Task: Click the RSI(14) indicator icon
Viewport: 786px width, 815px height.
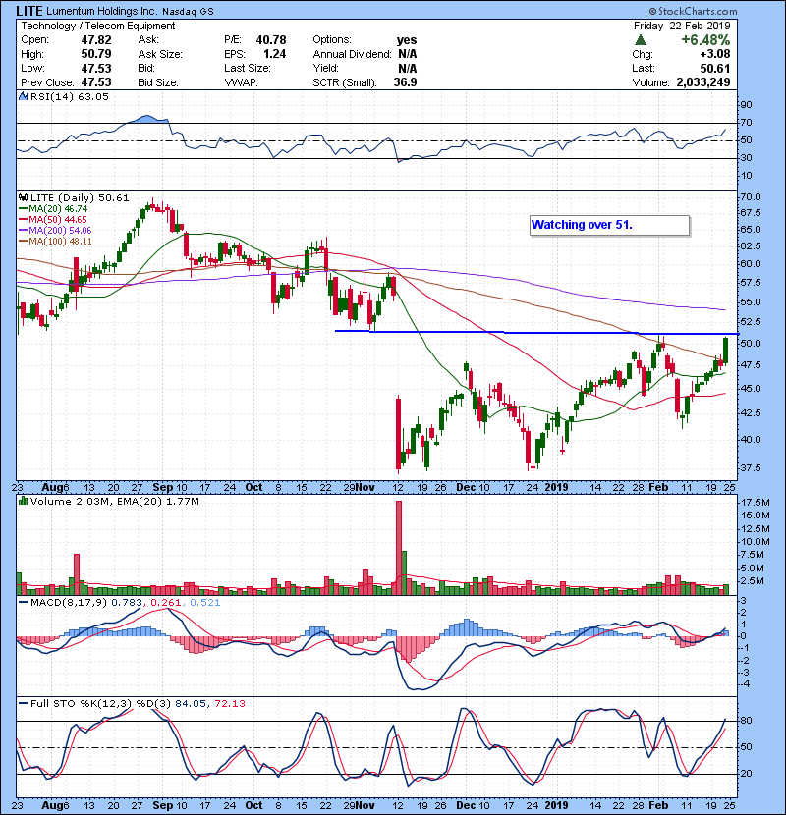Action: coord(23,96)
